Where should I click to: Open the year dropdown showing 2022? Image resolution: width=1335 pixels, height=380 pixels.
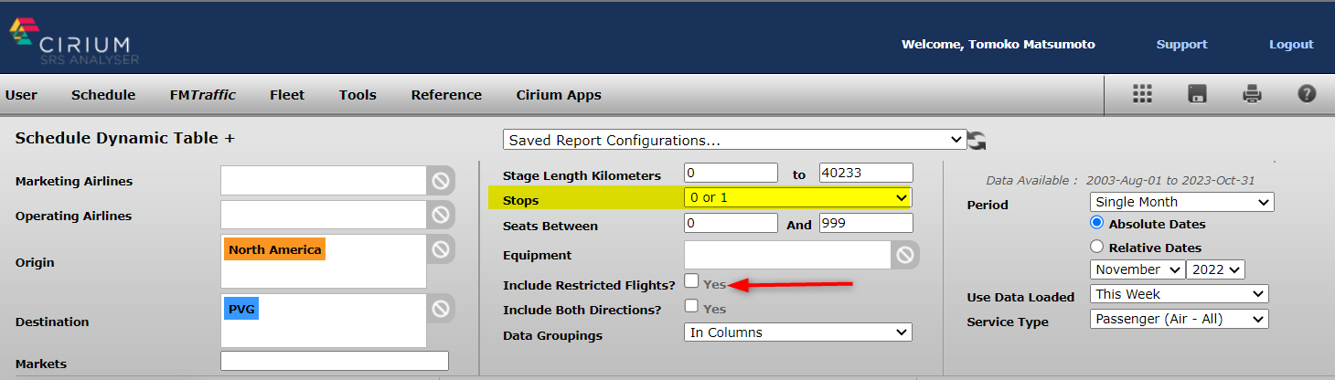point(1215,269)
